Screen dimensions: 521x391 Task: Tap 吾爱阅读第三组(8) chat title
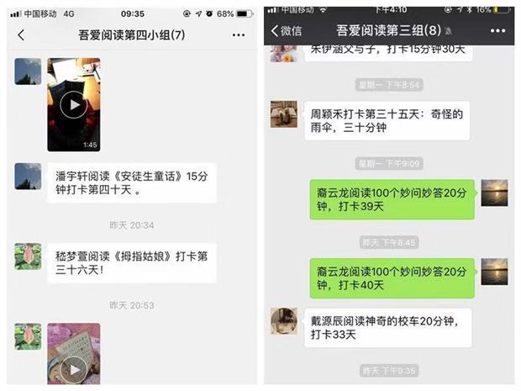tap(389, 30)
